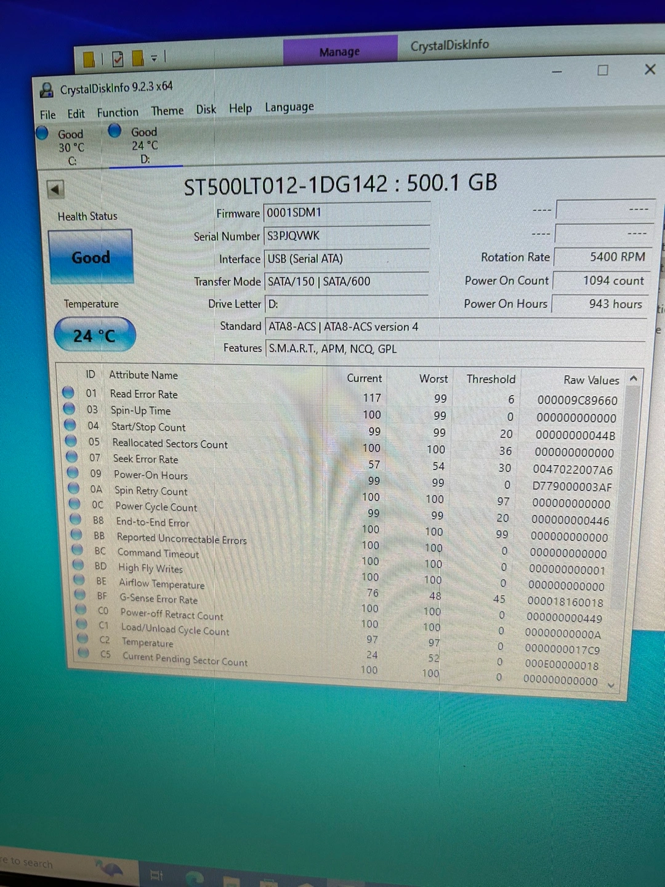The width and height of the screenshot is (665, 887).
Task: Click the blue status orb for drive C:
Action: point(42,132)
